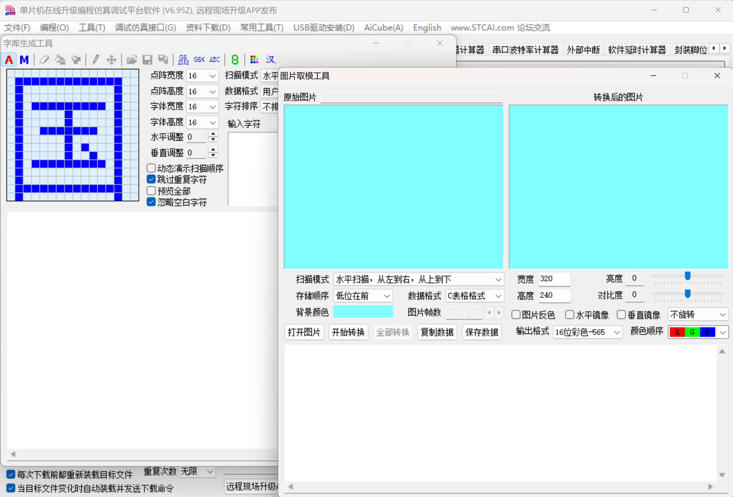The height and width of the screenshot is (497, 733).
Task: Enable 预览全部 checkbox
Action: 151,191
